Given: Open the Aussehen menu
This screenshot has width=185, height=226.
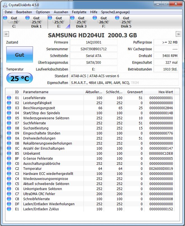Looking at the screenshot, I should [61, 12].
